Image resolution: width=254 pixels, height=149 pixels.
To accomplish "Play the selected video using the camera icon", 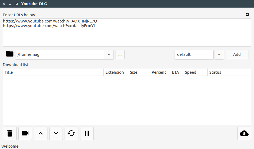I will point(25,133).
